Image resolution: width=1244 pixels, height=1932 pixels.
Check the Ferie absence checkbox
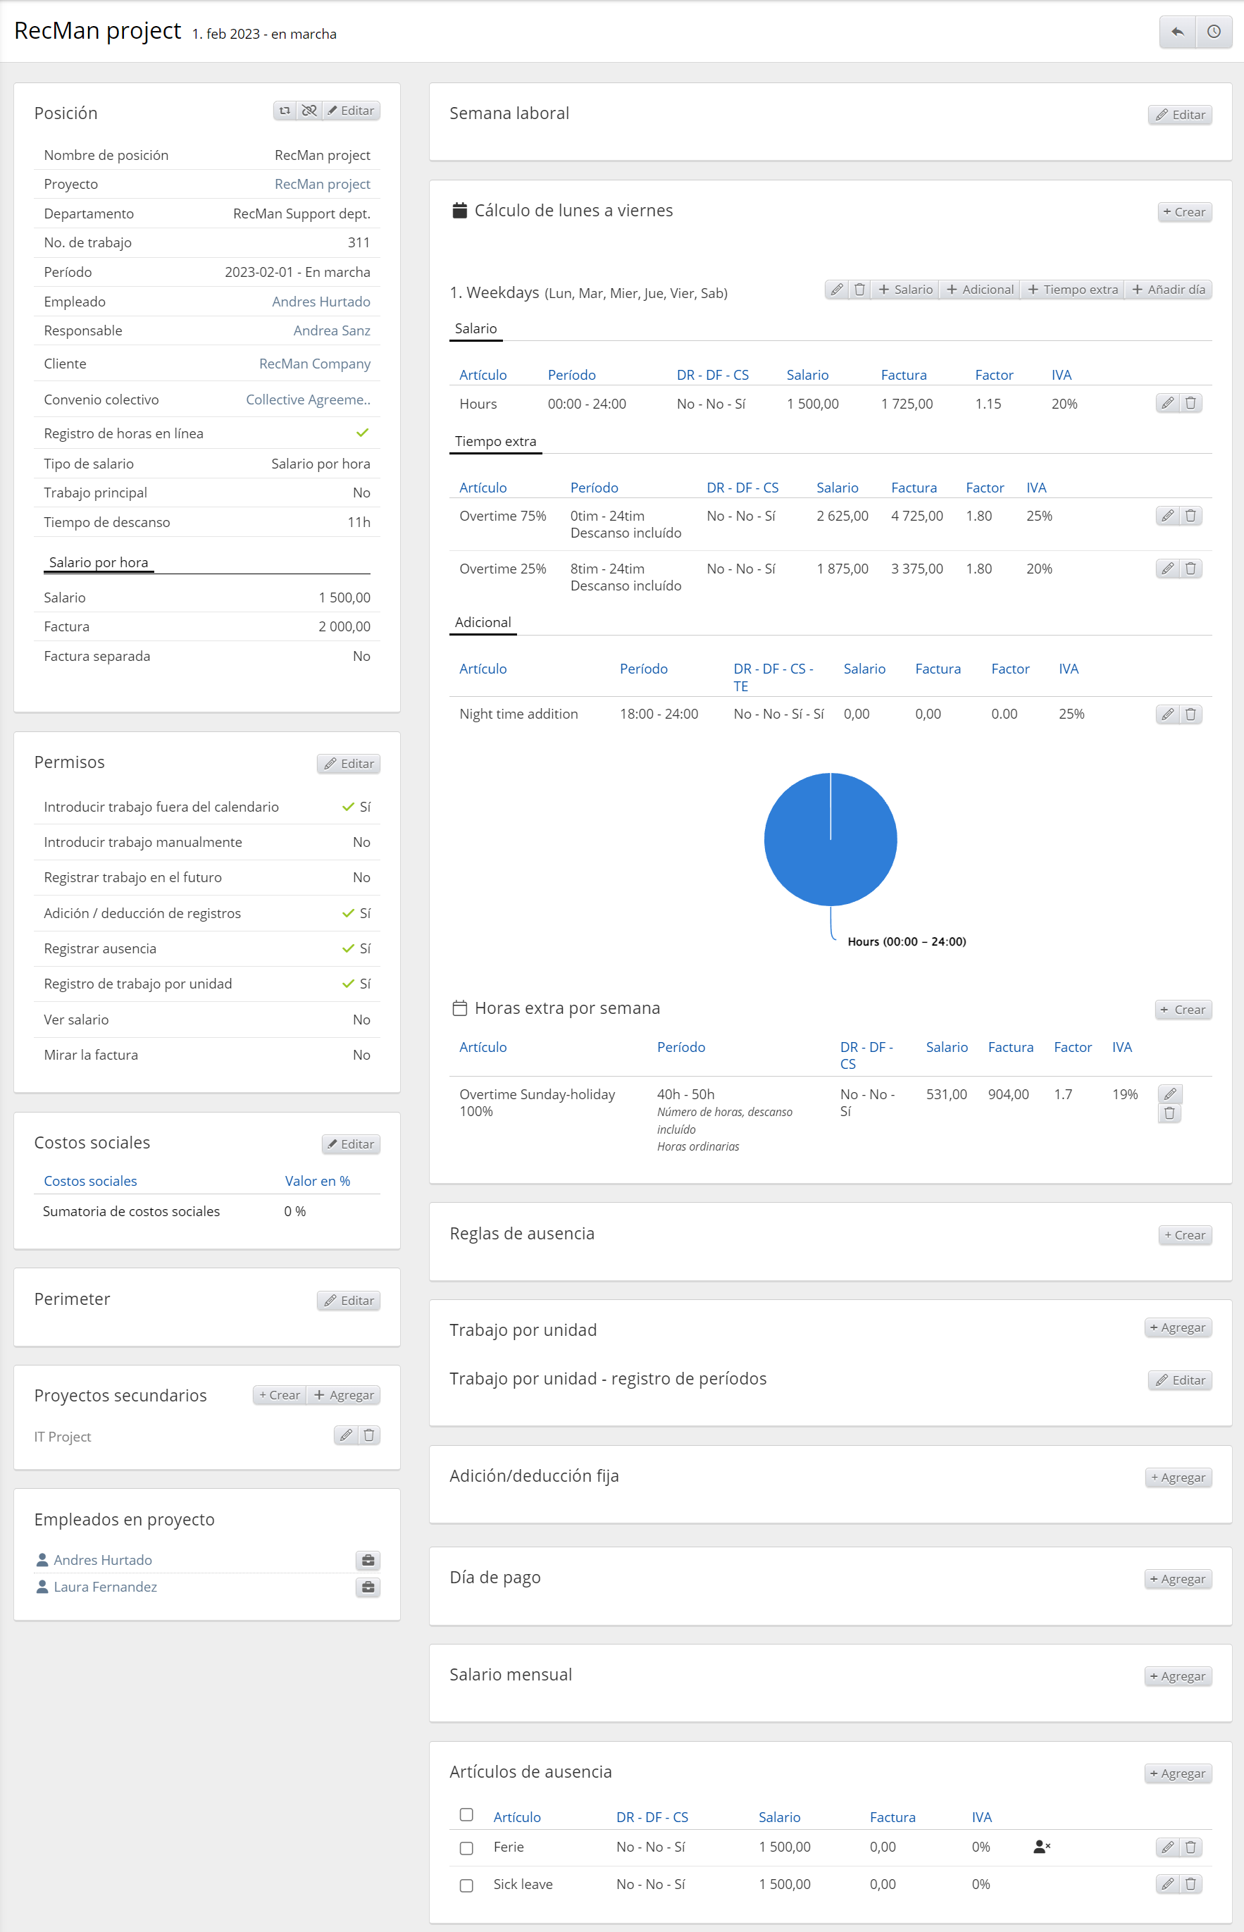pyautogui.click(x=466, y=1848)
